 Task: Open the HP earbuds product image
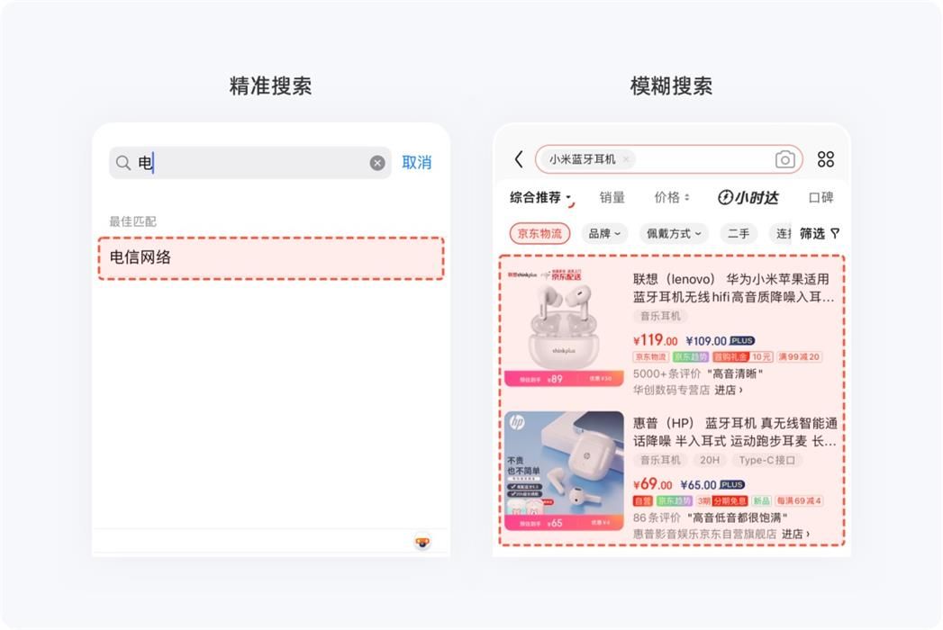564,472
